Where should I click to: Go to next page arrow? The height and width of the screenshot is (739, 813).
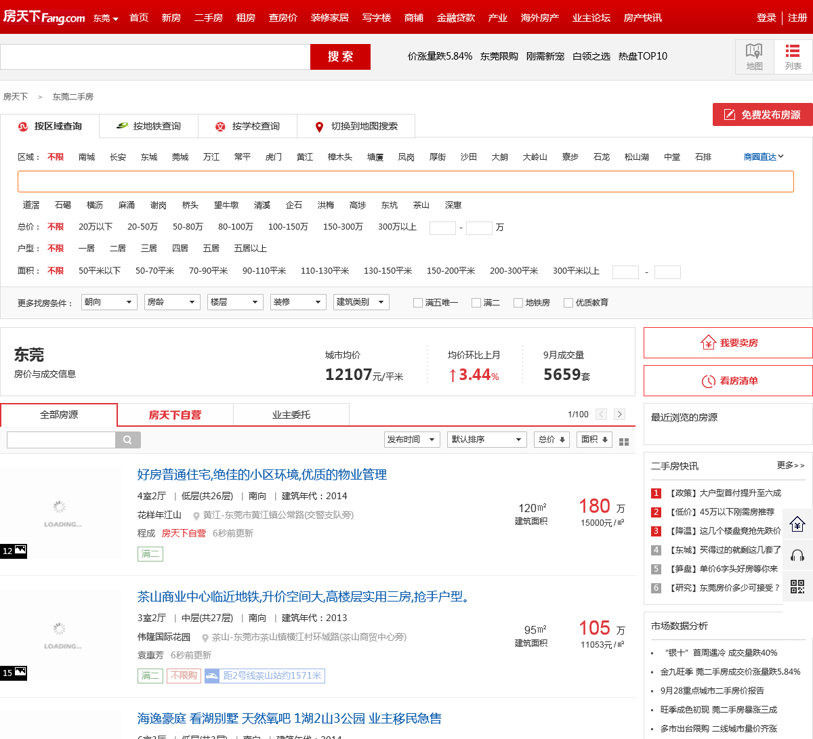pyautogui.click(x=619, y=414)
